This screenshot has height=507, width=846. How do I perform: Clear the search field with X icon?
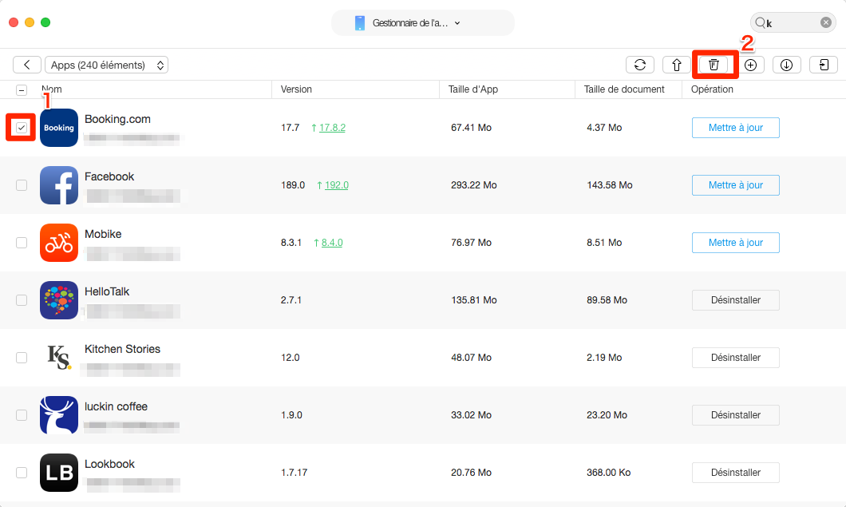pyautogui.click(x=825, y=23)
